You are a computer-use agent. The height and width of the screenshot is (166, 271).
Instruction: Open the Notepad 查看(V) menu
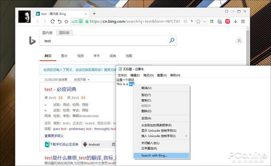[x=162, y=75]
